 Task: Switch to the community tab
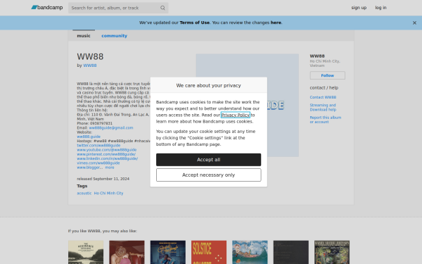click(x=114, y=36)
